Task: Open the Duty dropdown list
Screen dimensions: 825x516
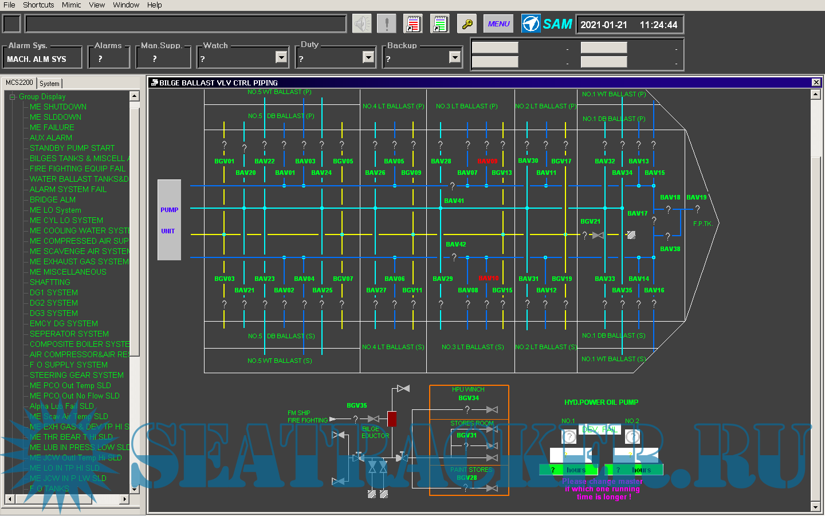Action: click(x=368, y=57)
